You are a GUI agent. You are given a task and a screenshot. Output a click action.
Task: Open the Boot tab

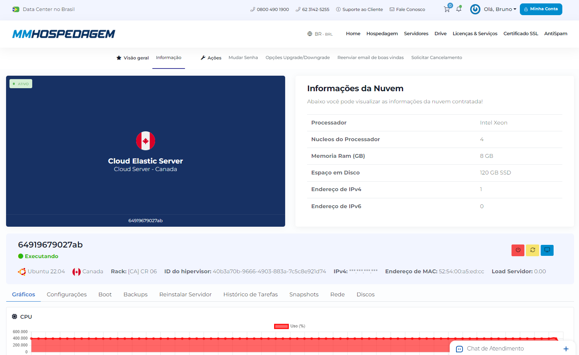coord(105,294)
